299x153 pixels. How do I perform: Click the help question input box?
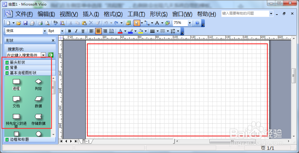coord(245,13)
